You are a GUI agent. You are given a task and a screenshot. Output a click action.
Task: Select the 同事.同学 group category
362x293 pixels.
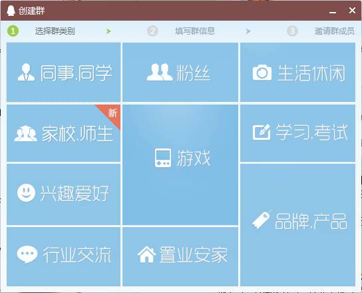coord(63,72)
